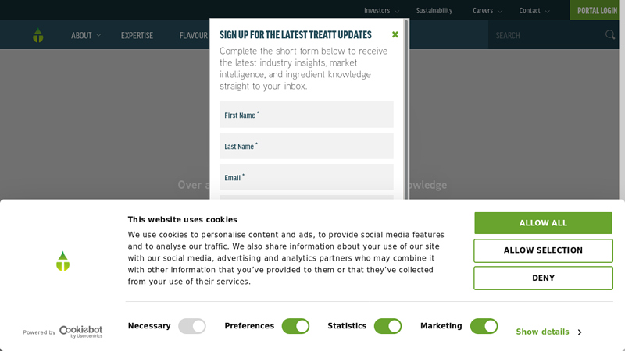The height and width of the screenshot is (351, 625).
Task: Expand the Investors dropdown menu
Action: pyautogui.click(x=381, y=11)
